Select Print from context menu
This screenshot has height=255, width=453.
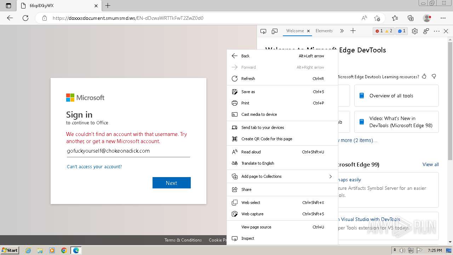pos(282,103)
